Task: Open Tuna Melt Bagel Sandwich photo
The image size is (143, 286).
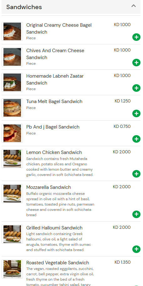Action: coord(12,108)
